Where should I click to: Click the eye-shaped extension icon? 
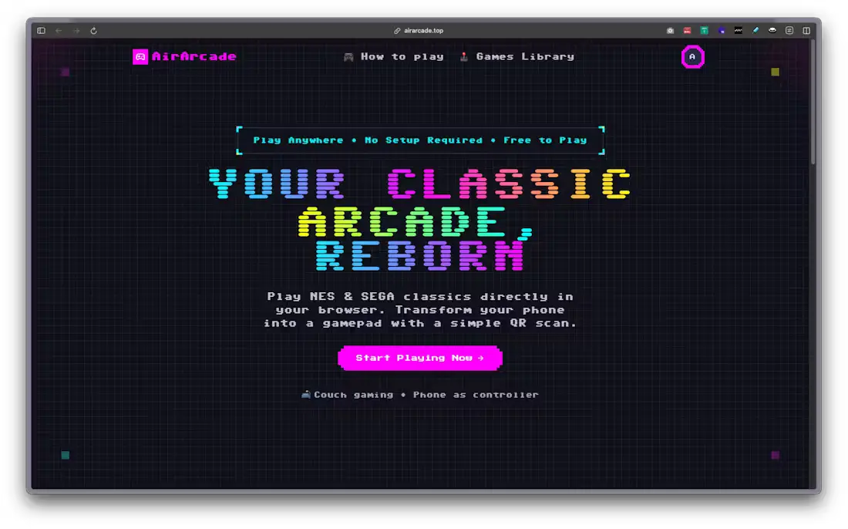[x=772, y=30]
